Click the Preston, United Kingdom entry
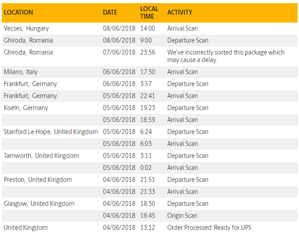Screen dimensions: 299x236 coord(38,180)
